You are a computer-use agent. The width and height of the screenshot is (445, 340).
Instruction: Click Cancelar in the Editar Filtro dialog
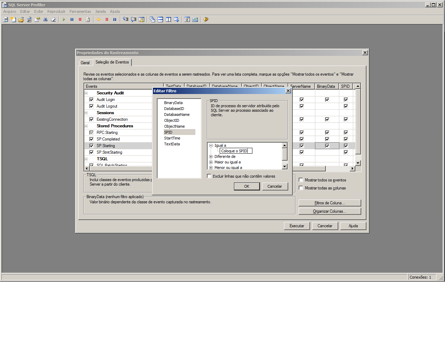pos(275,186)
